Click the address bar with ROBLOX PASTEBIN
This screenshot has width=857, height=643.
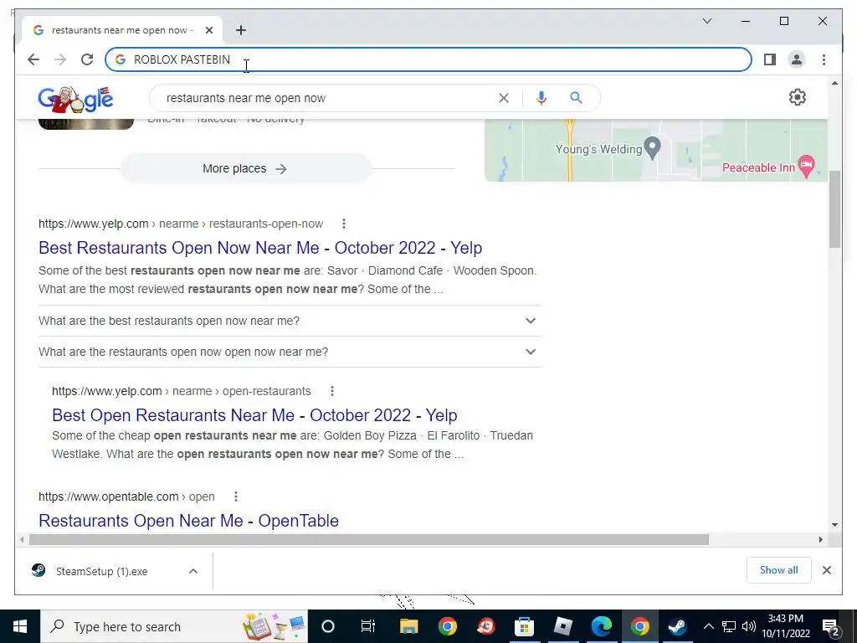click(428, 59)
